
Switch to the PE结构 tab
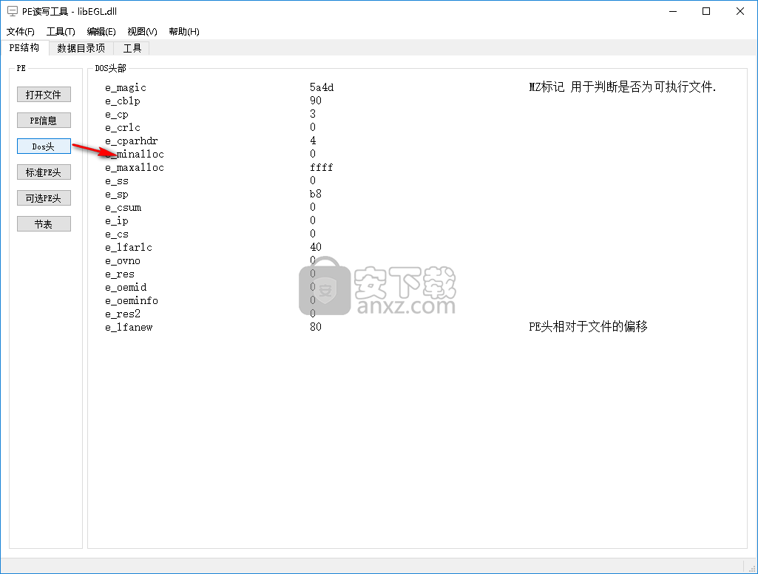point(24,47)
